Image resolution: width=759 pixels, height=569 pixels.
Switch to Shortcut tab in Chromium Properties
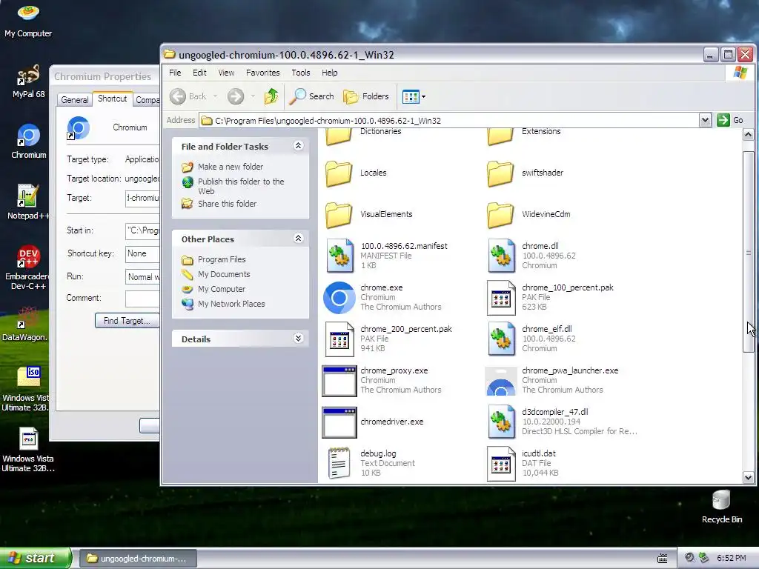113,99
